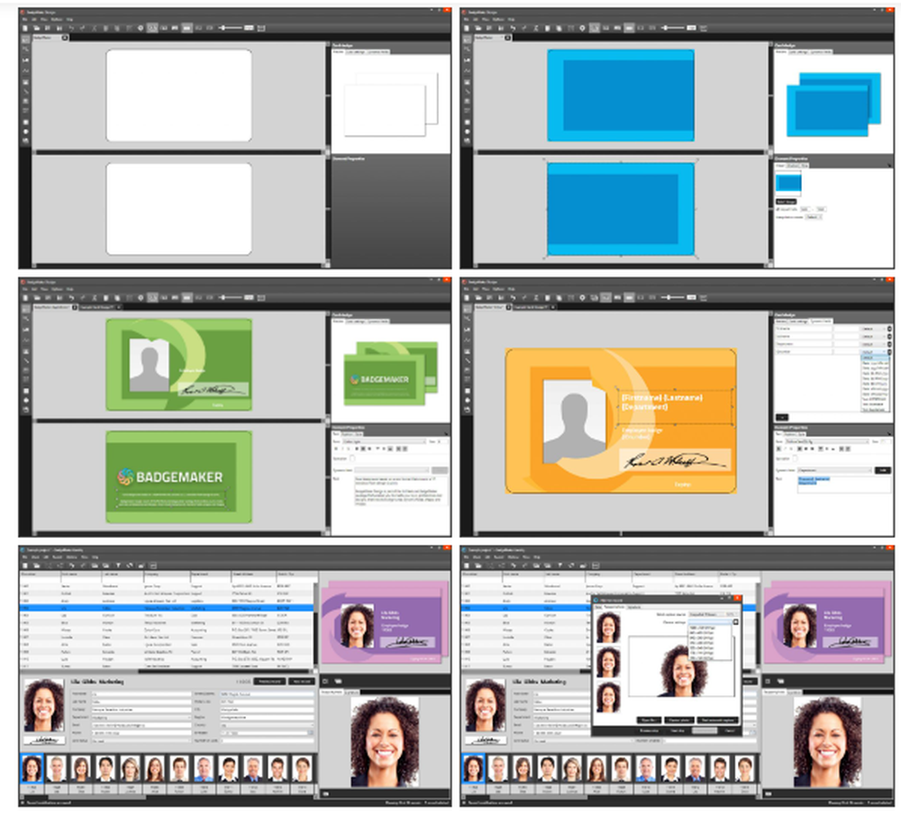Open the Department dropdown in records window form

[x=141, y=717]
